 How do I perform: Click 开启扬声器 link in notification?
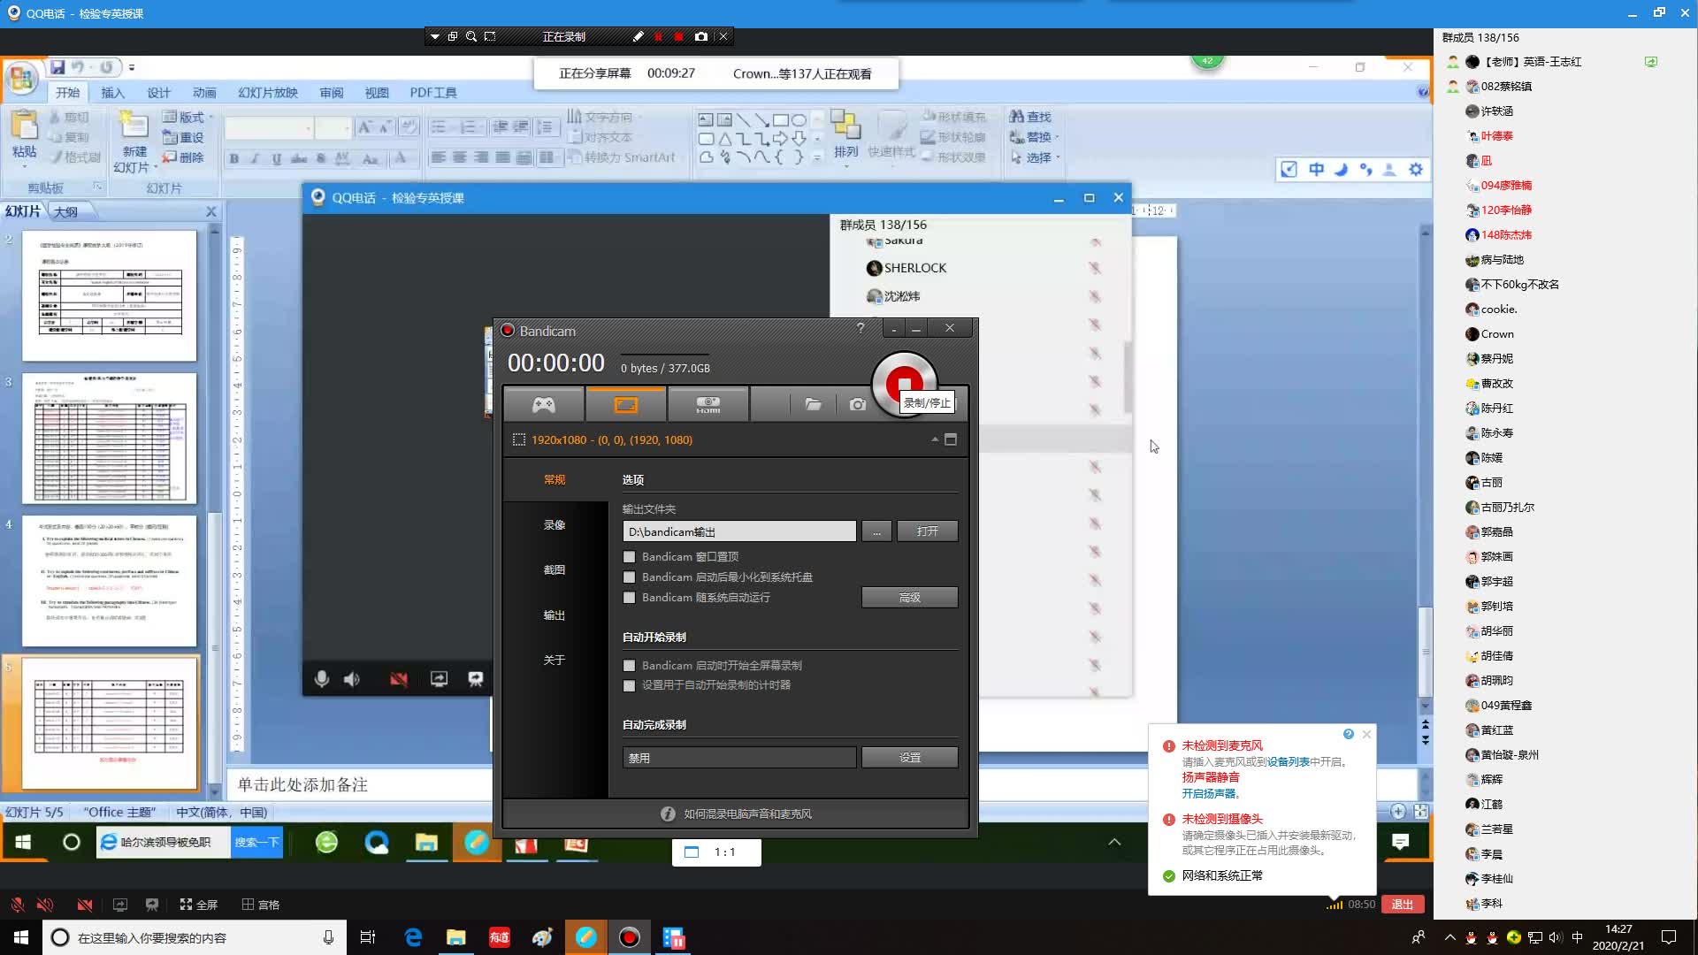(x=1209, y=793)
